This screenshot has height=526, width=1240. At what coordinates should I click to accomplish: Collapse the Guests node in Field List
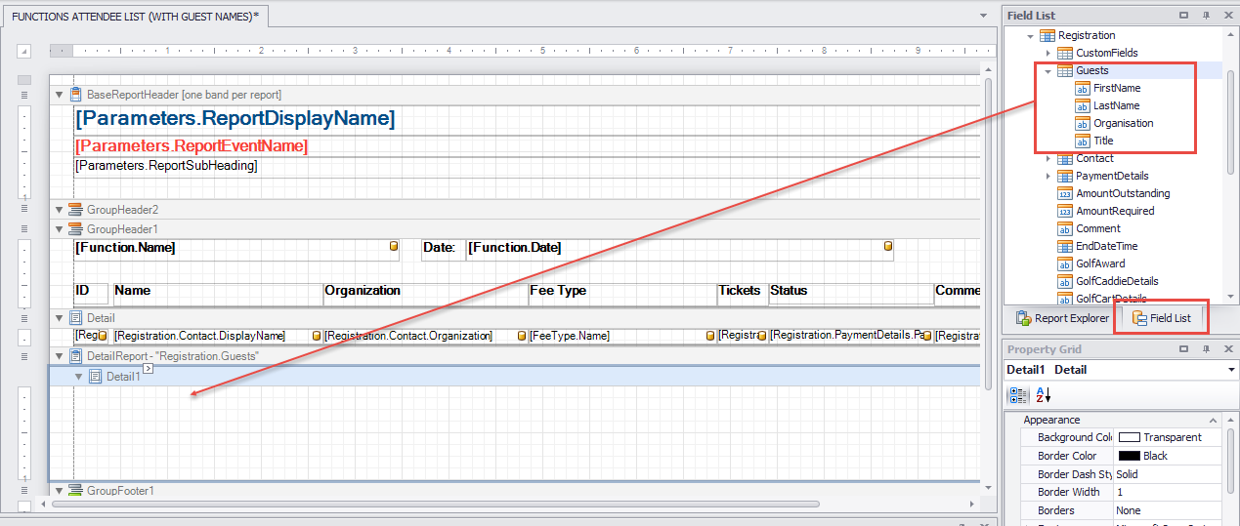tap(1048, 71)
